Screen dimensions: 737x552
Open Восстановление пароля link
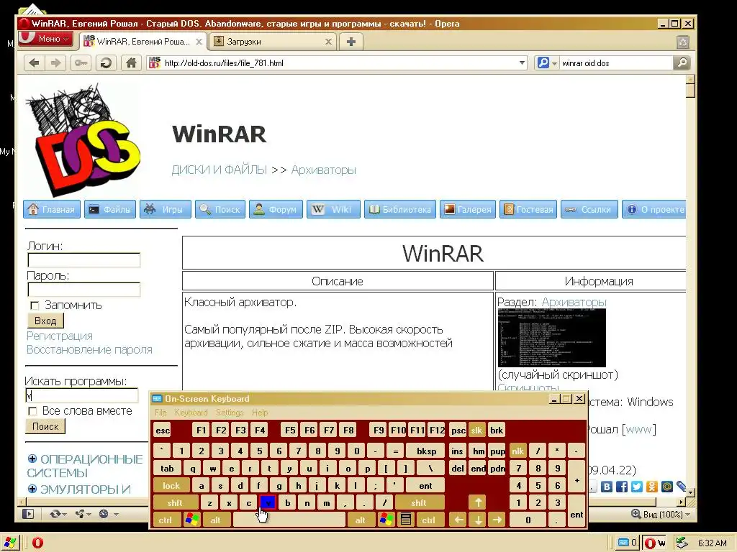pyautogui.click(x=89, y=350)
